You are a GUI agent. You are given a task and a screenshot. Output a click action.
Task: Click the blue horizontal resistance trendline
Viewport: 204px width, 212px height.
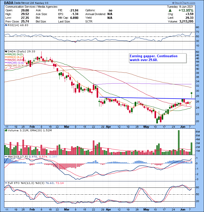click(147, 98)
